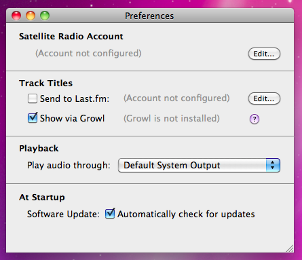Click the Growl is not installed text

[172, 118]
